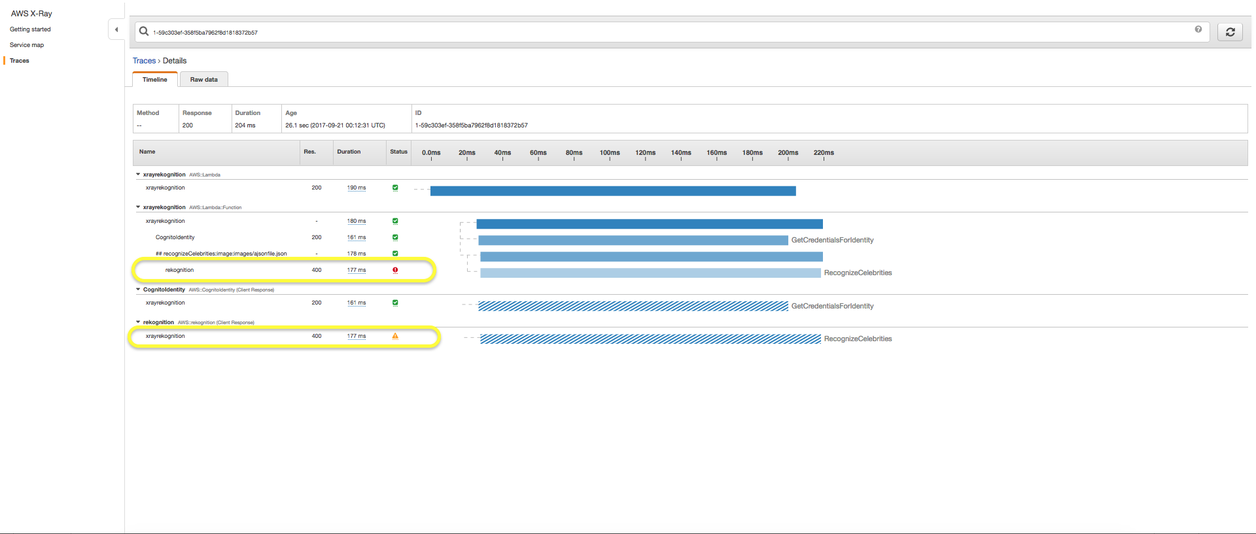Click orange warning status icon in rekognition section
1256x534 pixels.
click(395, 336)
